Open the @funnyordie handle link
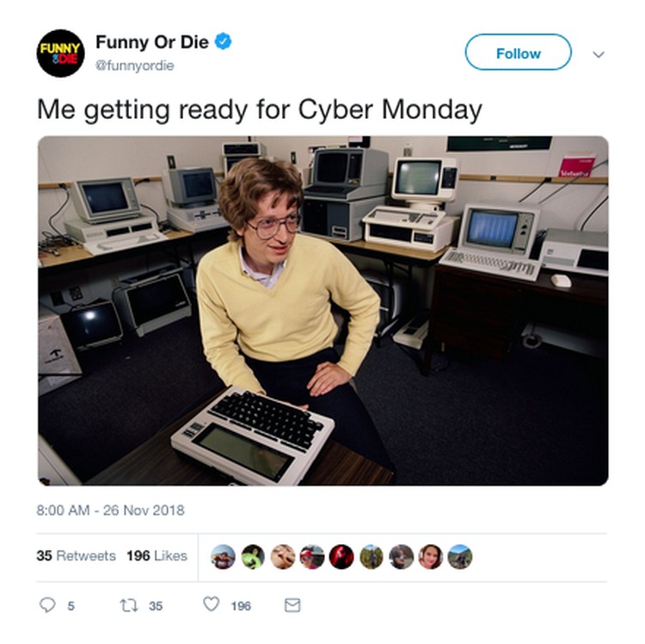This screenshot has height=644, width=645. (135, 65)
